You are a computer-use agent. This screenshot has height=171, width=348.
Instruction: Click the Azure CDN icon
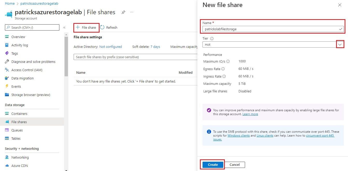(x=7, y=166)
